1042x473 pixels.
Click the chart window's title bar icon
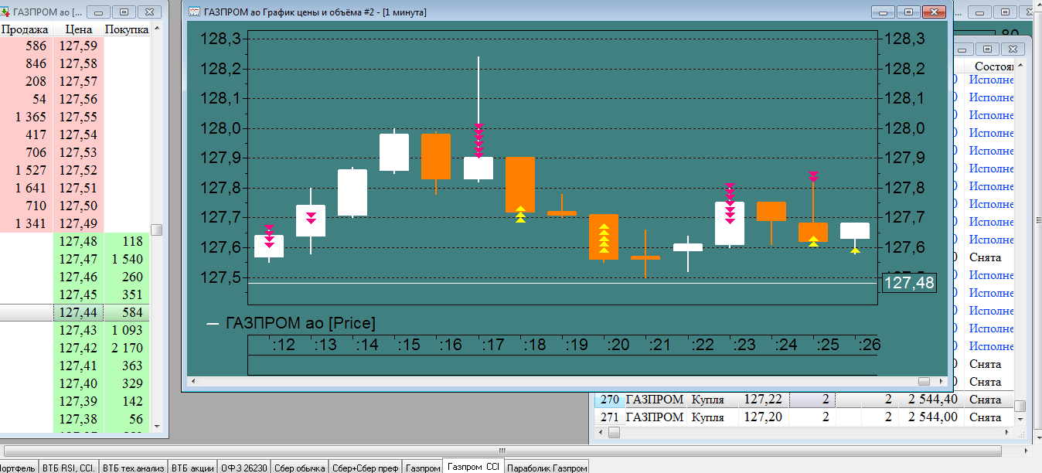pyautogui.click(x=195, y=12)
